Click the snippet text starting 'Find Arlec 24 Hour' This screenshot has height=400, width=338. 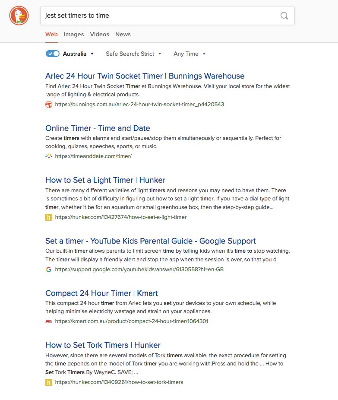tap(167, 90)
